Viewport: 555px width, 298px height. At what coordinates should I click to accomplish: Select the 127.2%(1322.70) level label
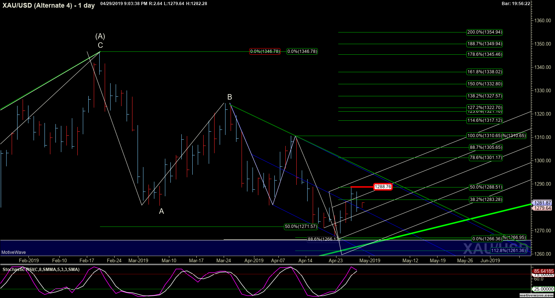pos(485,108)
